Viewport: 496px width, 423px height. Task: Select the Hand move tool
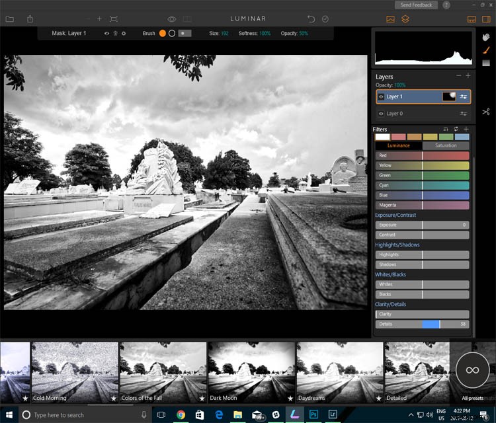(486, 37)
